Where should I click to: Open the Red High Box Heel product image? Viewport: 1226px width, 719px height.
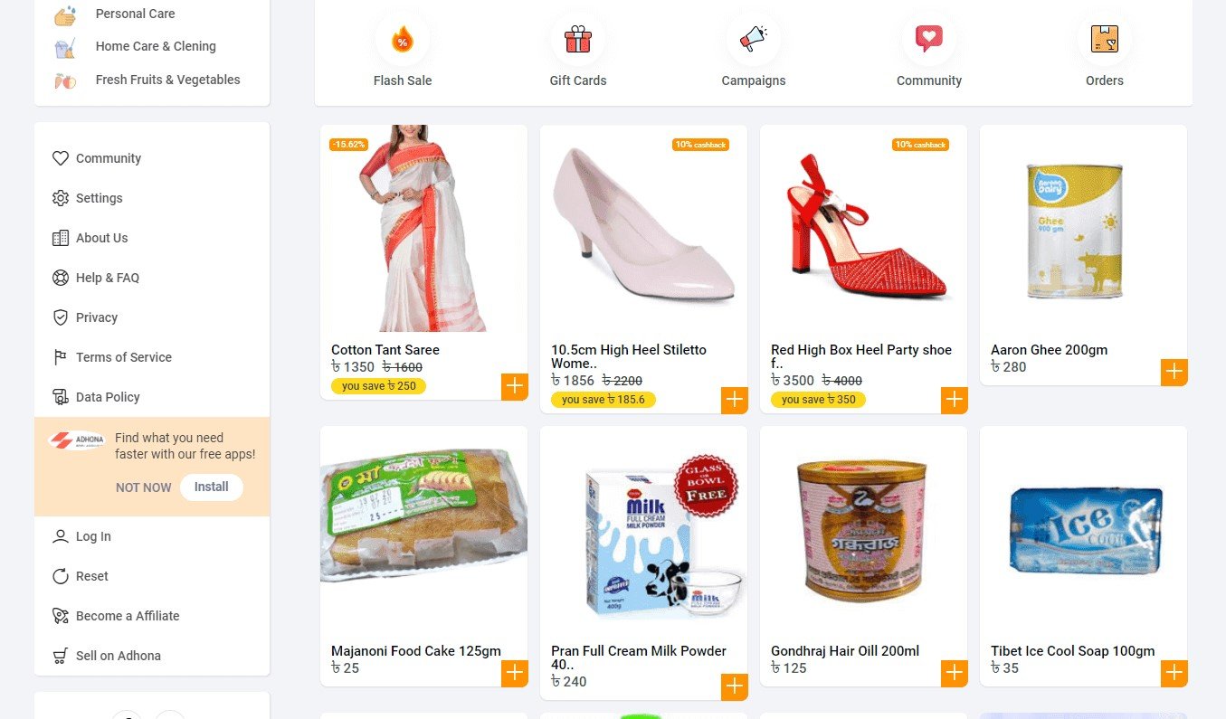click(863, 228)
